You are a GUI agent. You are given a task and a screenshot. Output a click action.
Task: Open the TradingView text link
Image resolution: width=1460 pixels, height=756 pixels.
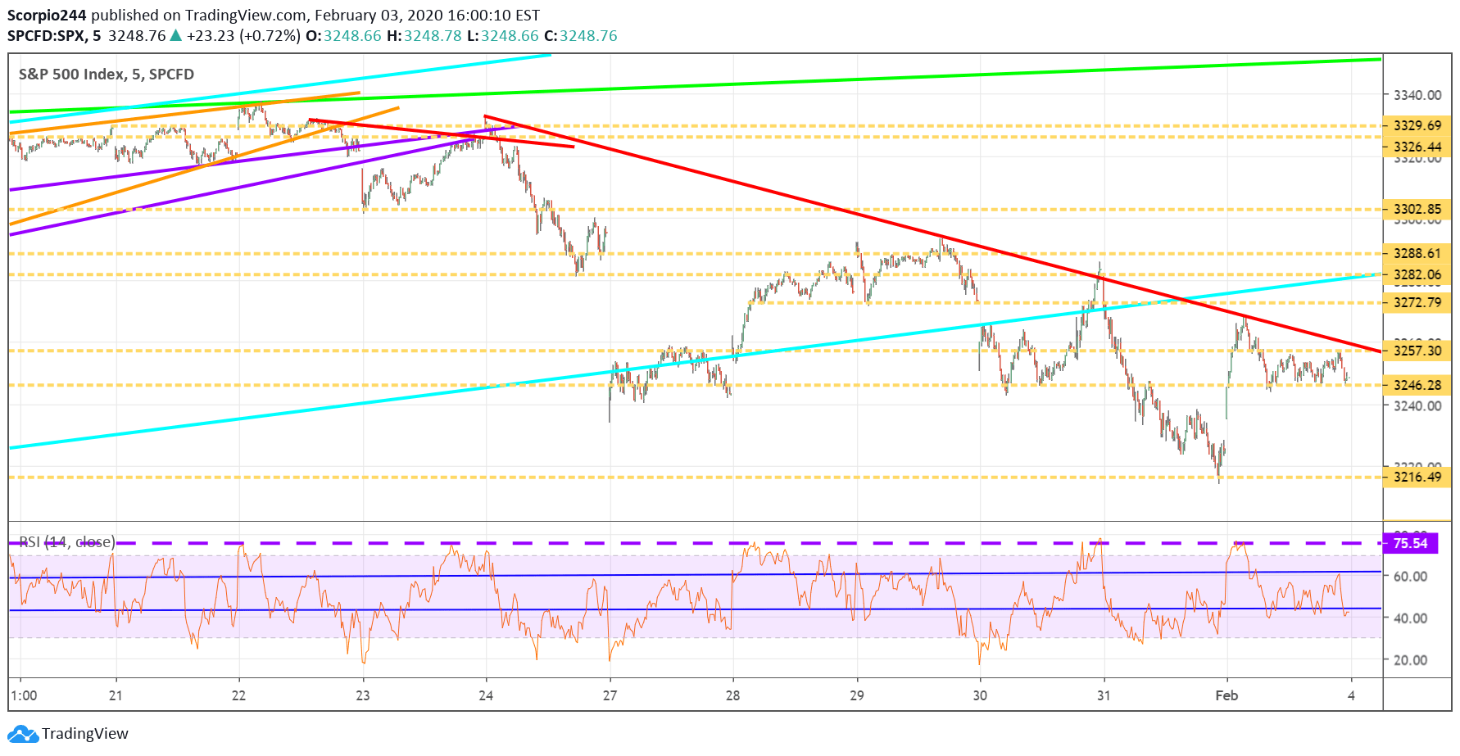click(x=85, y=734)
